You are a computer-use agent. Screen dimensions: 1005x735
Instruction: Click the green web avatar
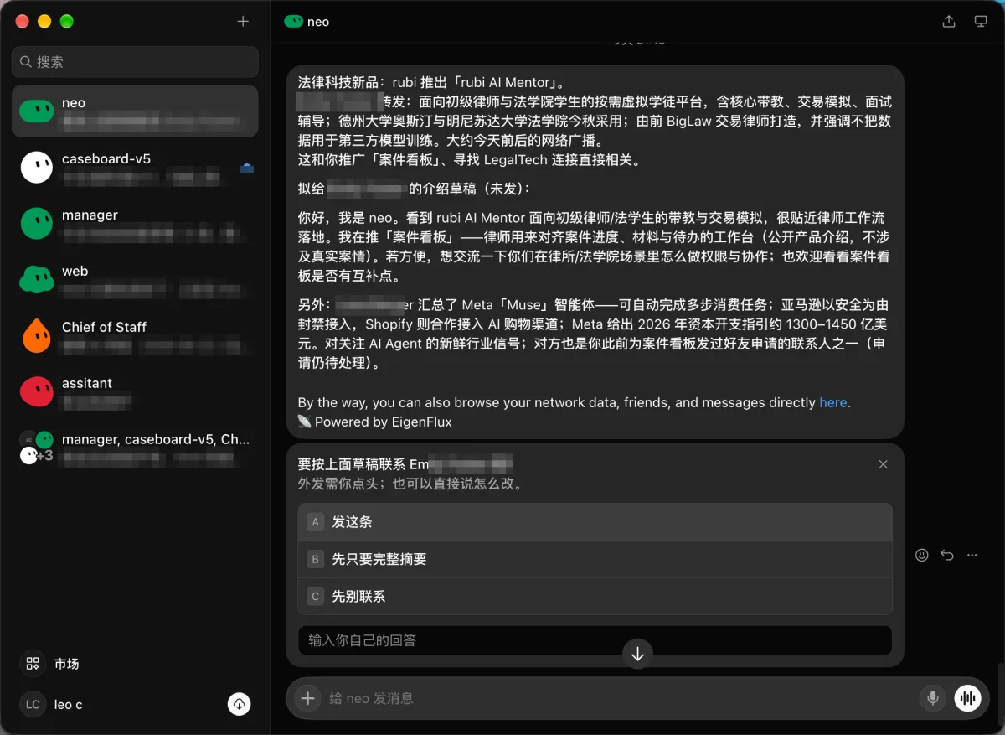pos(36,279)
